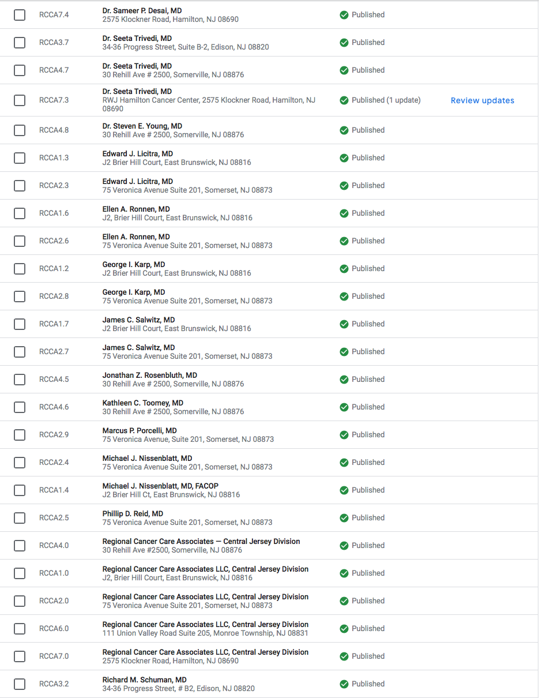
Task: Click green check icon in RCCA1.7 row
Action: point(344,324)
